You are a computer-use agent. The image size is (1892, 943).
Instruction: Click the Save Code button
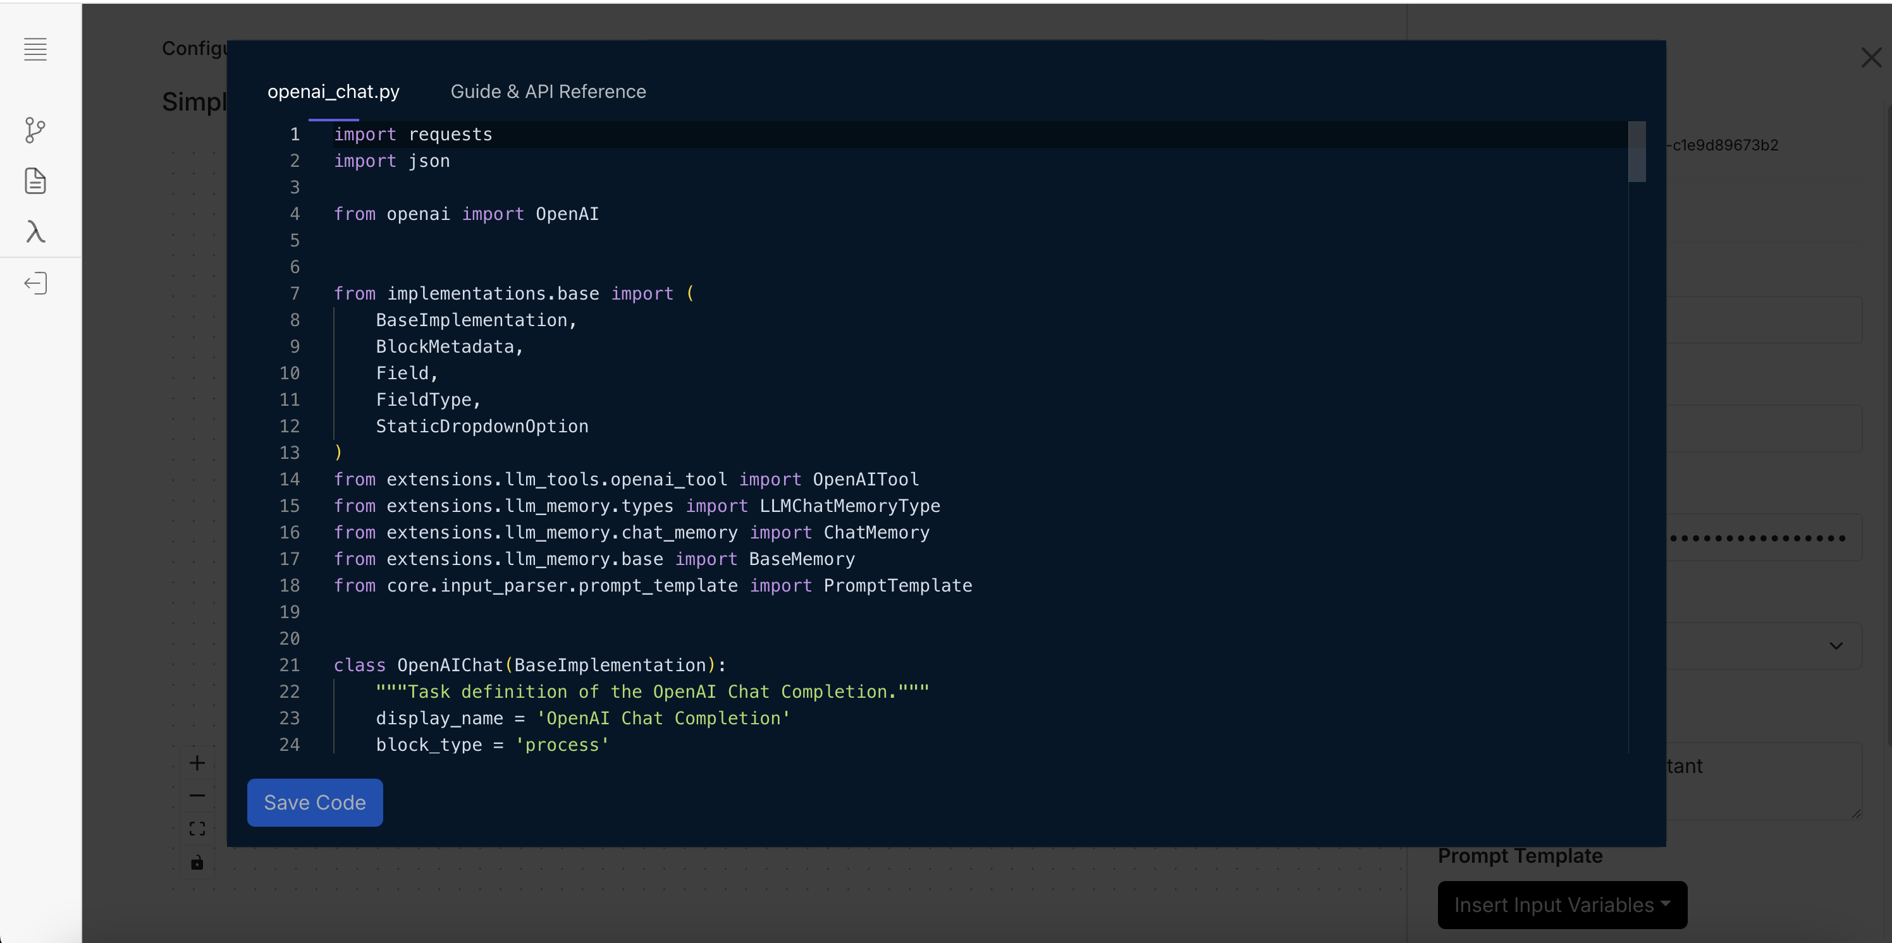click(x=314, y=802)
